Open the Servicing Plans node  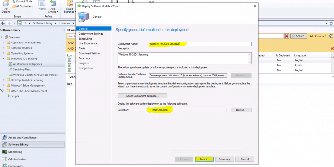point(22,69)
